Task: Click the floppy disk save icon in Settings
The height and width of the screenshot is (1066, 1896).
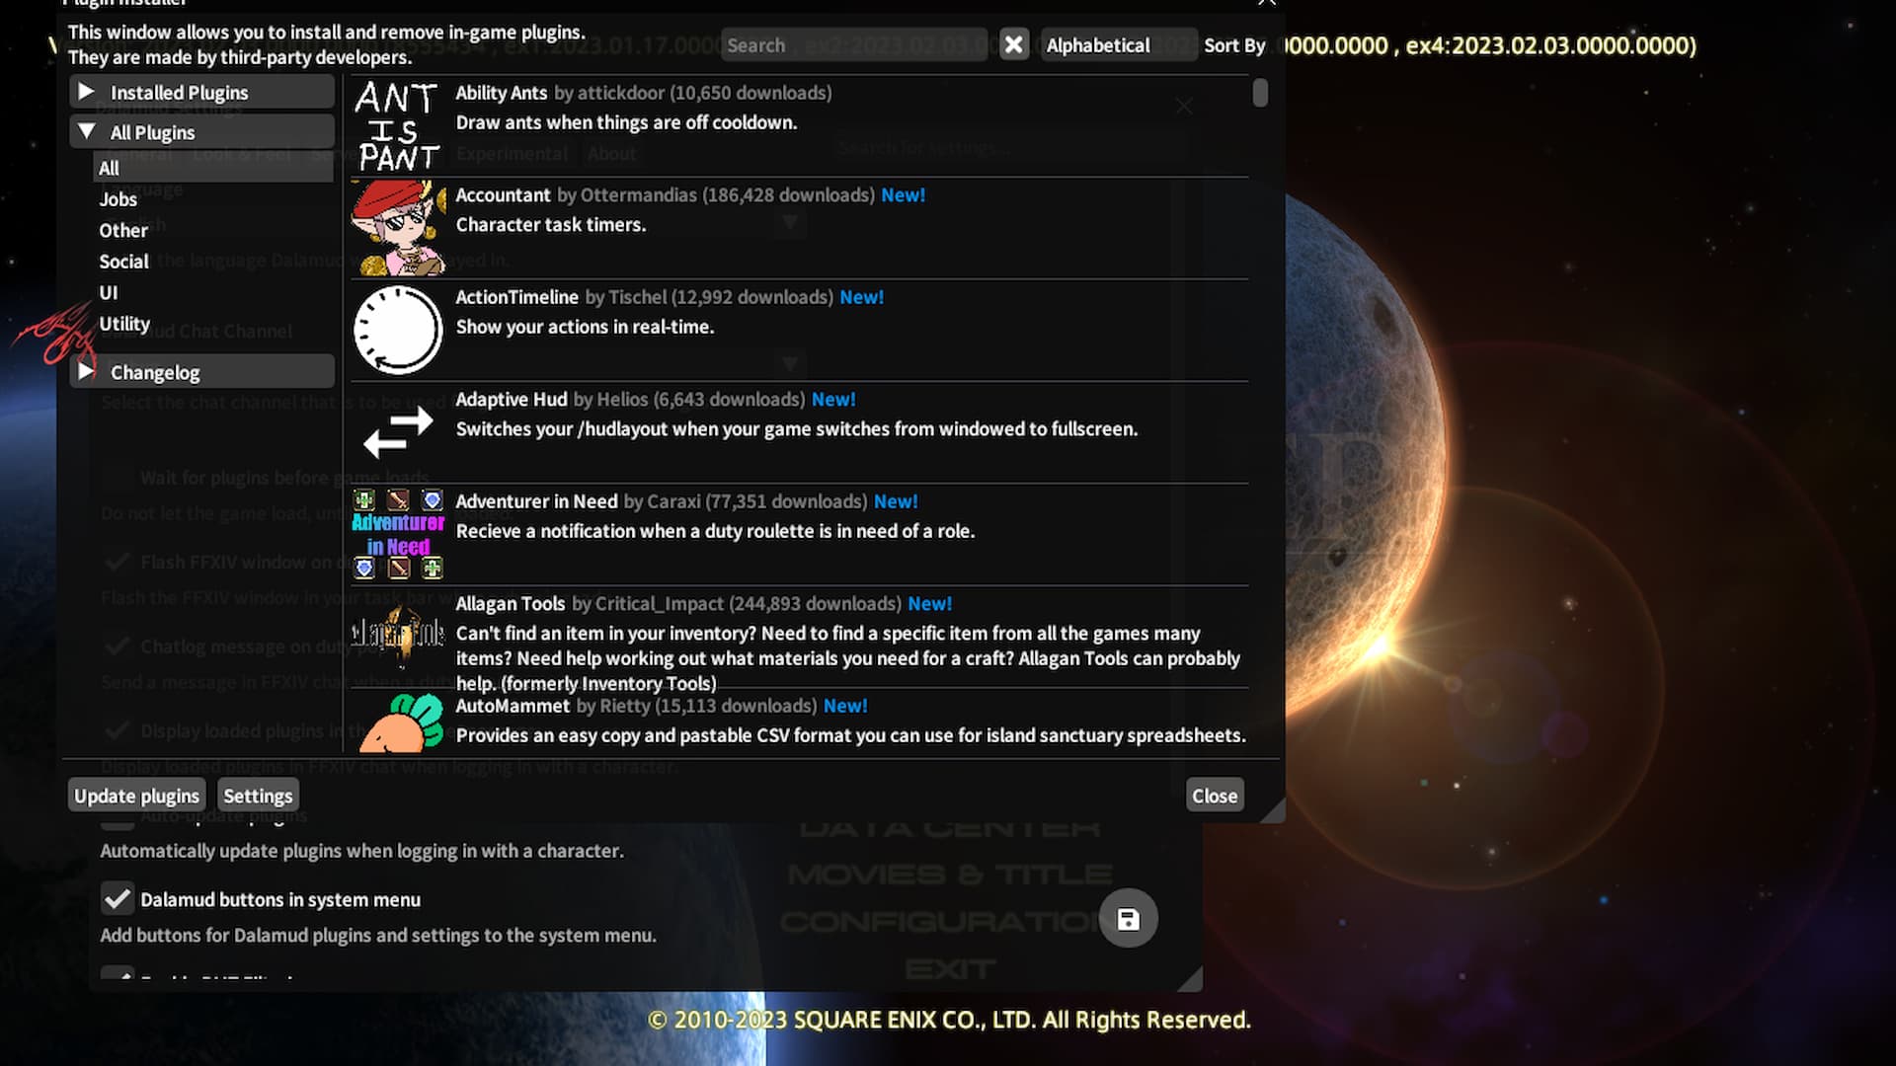Action: (1128, 919)
